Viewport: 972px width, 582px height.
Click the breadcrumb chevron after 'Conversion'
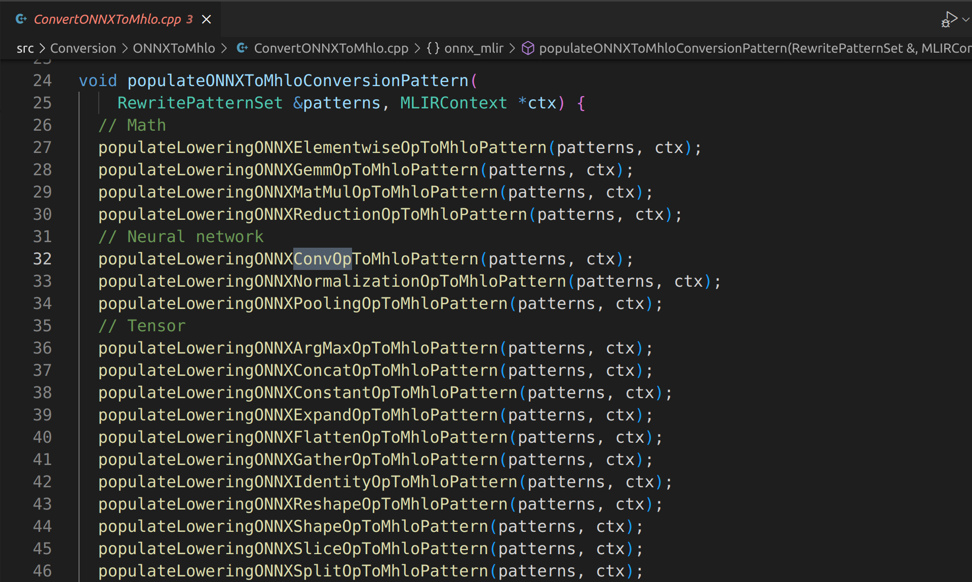pos(125,48)
